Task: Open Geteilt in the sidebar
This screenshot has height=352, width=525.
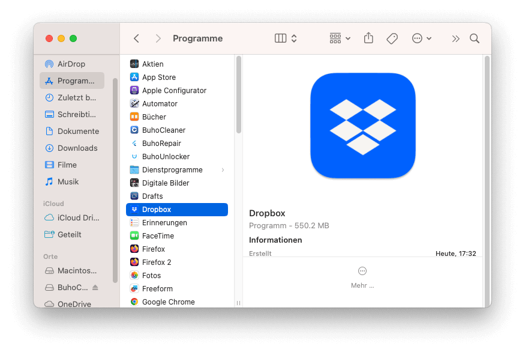Action: (x=72, y=235)
